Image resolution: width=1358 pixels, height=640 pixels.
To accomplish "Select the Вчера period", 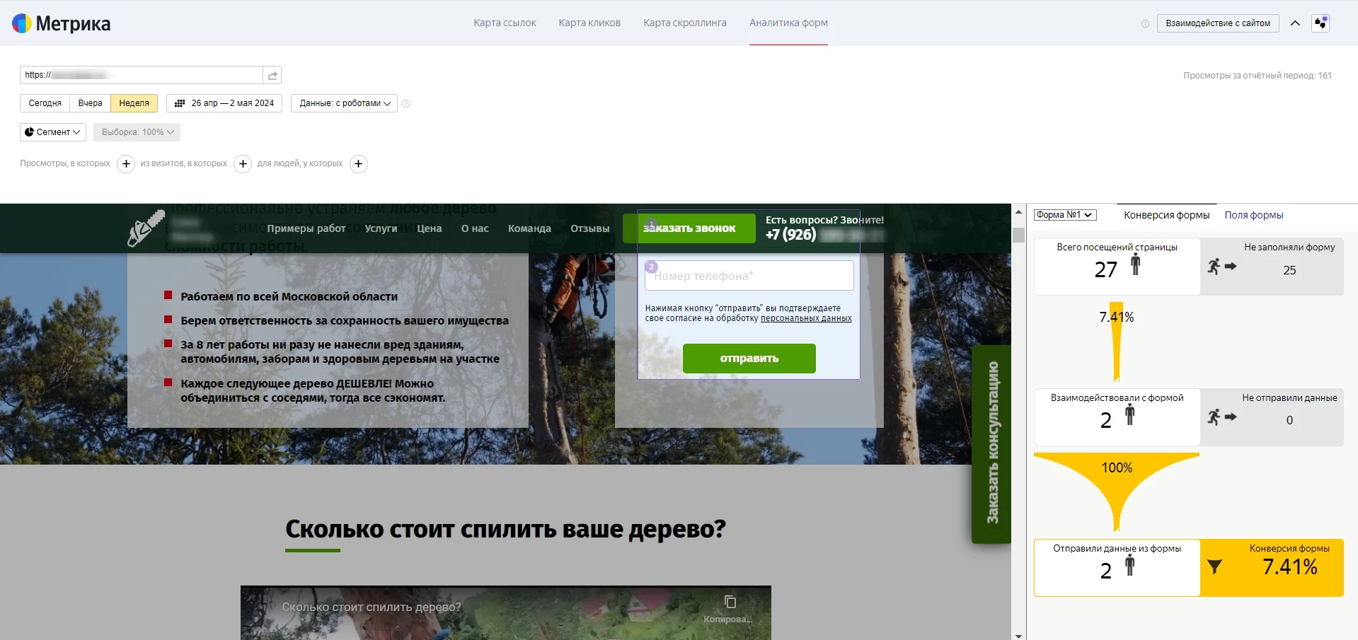I will click(90, 103).
